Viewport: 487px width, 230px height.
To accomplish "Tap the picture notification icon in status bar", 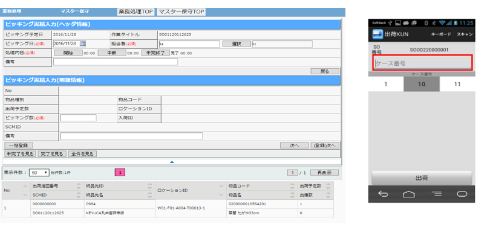I will [397, 23].
